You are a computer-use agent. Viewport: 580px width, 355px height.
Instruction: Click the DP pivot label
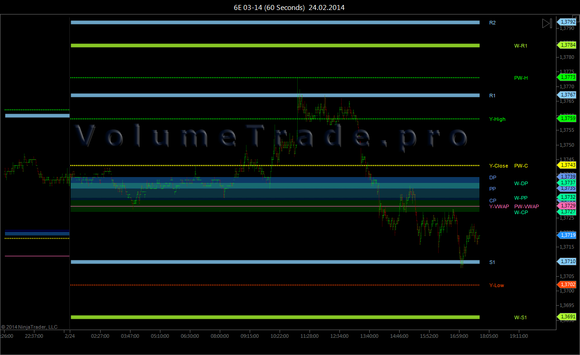pyautogui.click(x=493, y=177)
